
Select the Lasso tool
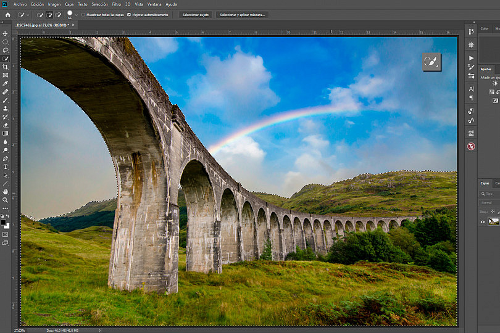coord(5,50)
